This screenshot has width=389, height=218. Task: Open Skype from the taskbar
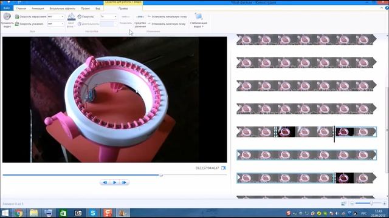93,213
